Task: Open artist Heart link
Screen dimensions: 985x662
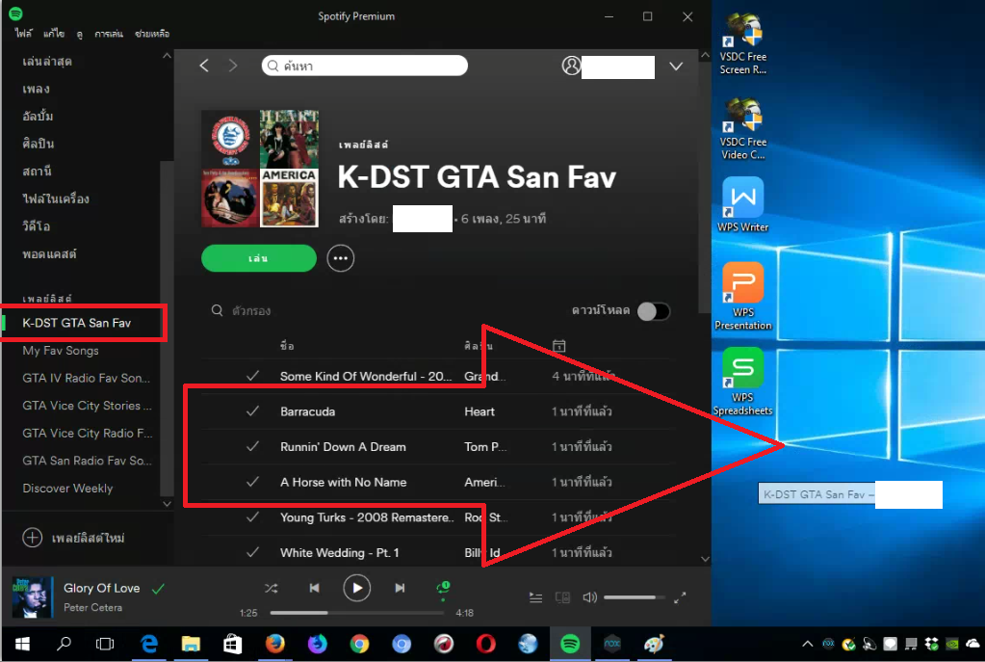Action: (x=480, y=411)
